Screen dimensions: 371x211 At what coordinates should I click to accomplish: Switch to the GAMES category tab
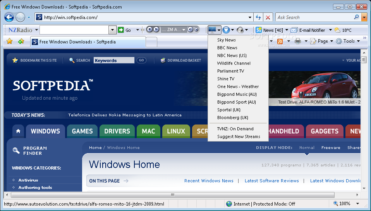point(82,131)
